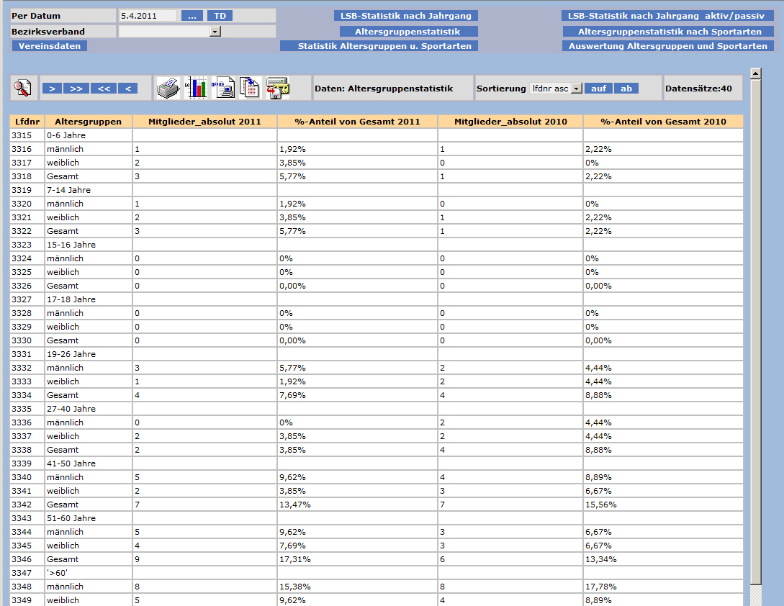Click Lfdnr 3342 cell
The width and height of the screenshot is (784, 606).
tap(27, 505)
